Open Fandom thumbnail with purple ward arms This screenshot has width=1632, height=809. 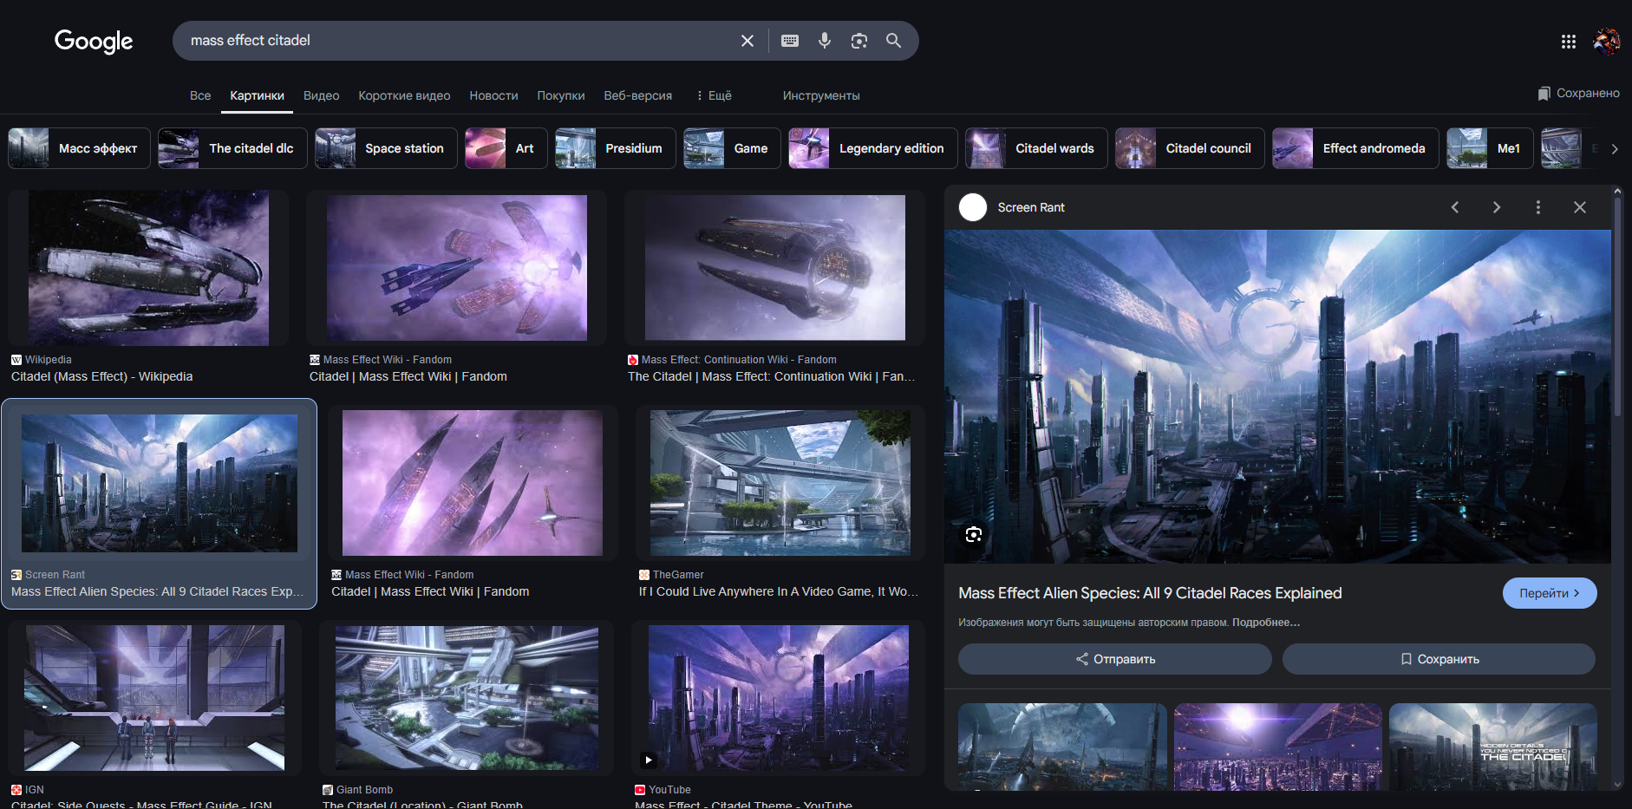click(473, 483)
